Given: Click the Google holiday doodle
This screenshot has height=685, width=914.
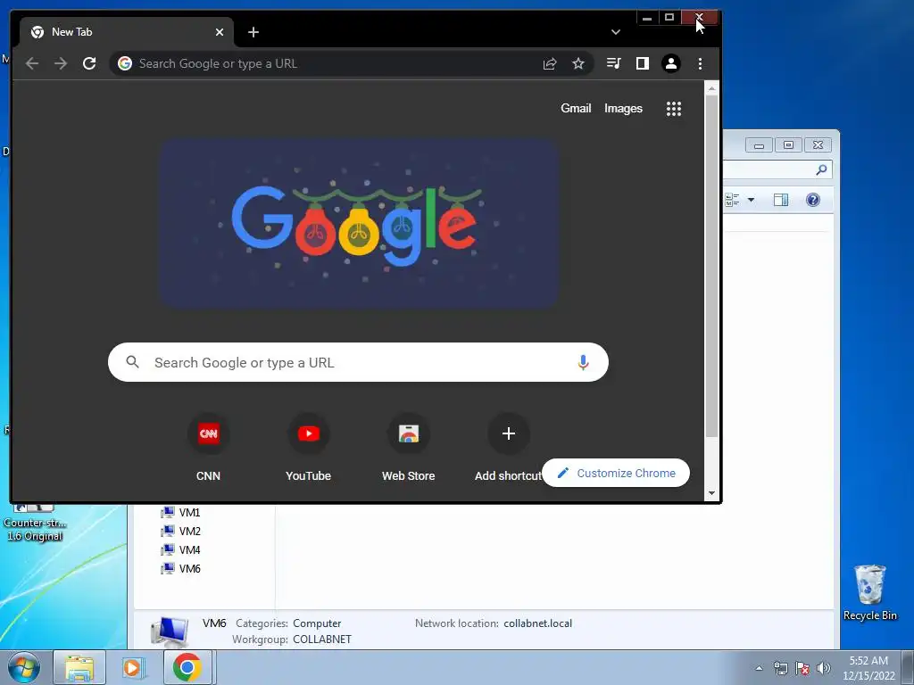Looking at the screenshot, I should (x=359, y=223).
